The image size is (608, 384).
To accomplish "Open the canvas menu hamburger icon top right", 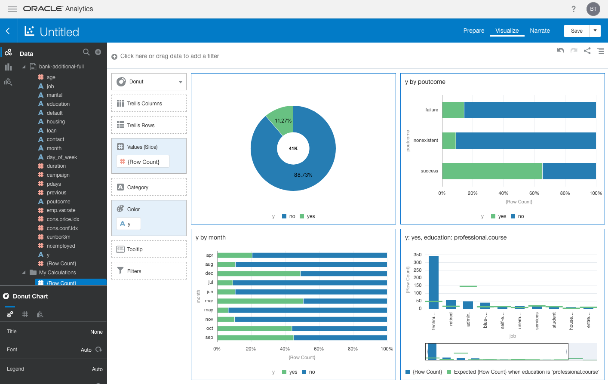I will pos(601,50).
